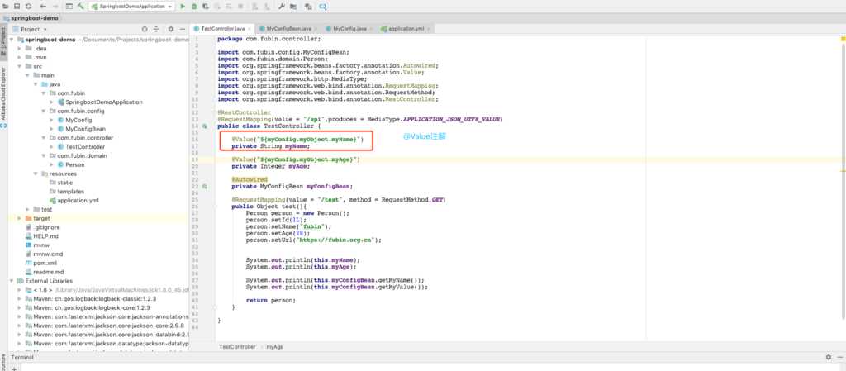Select logback-classic:1.2.3 Maven library
The image size is (846, 371).
(95, 299)
